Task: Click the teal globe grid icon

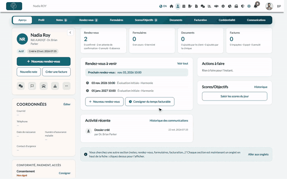Action: pyautogui.click(x=249, y=6)
